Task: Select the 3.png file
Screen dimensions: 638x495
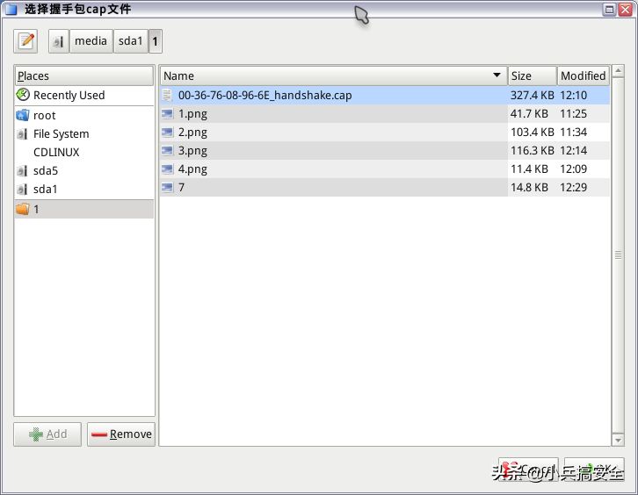Action: tap(385, 150)
